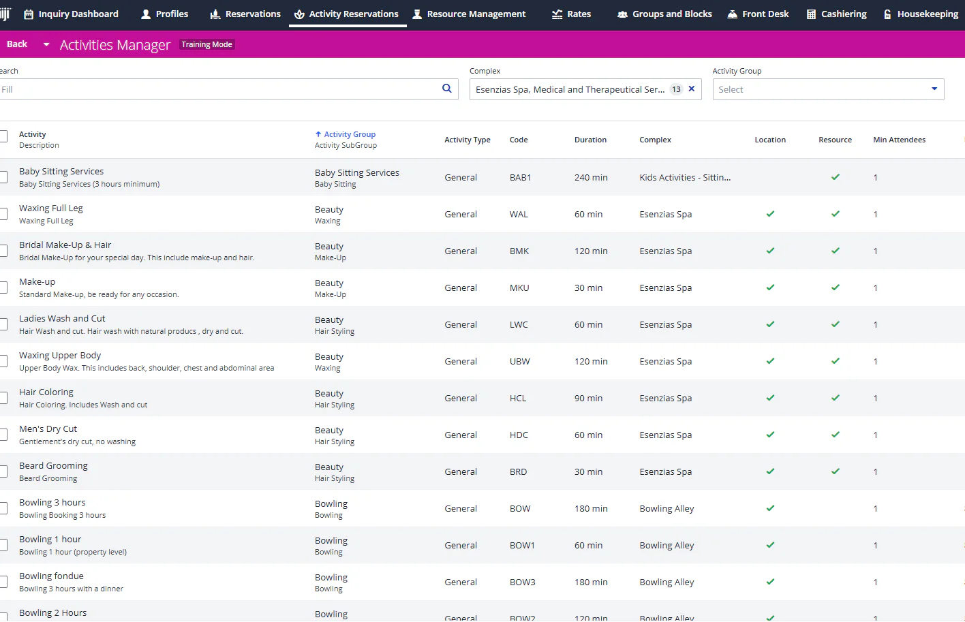This screenshot has height=622, width=965.
Task: Click the Cashiering calculator icon
Action: (x=811, y=14)
